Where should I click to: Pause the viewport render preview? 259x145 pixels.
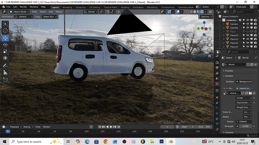(x=211, y=12)
